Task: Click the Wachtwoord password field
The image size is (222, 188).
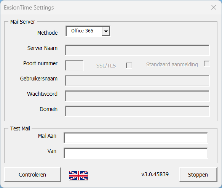Action: (x=137, y=96)
